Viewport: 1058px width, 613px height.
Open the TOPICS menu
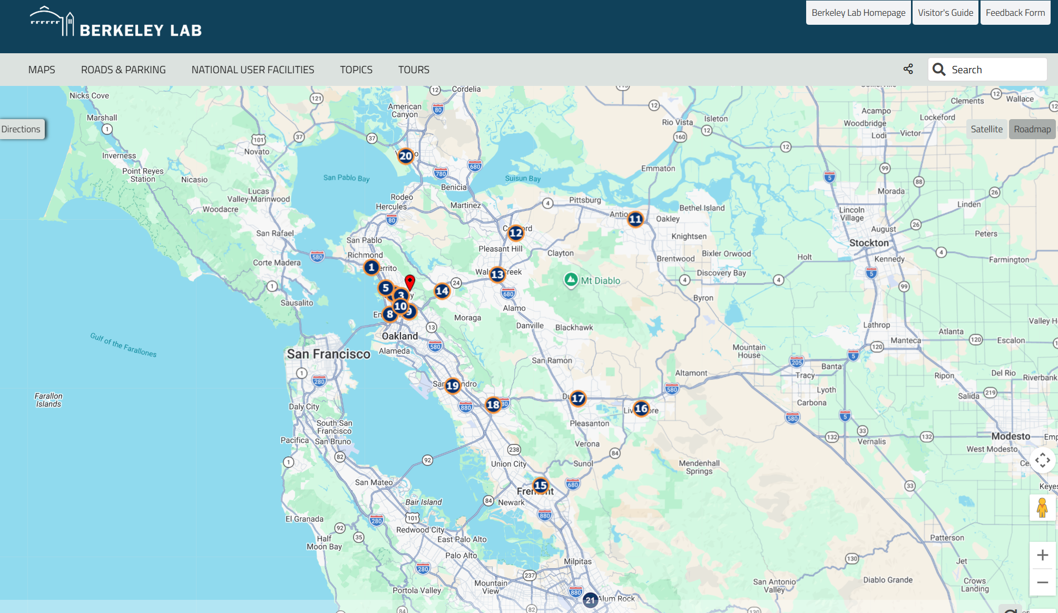coord(356,70)
